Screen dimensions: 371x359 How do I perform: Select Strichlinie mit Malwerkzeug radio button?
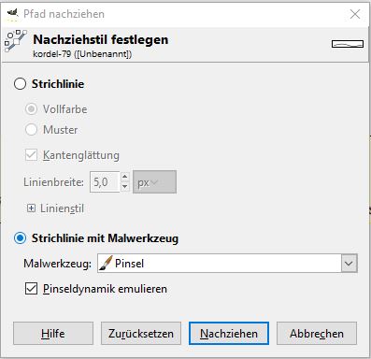(20, 238)
